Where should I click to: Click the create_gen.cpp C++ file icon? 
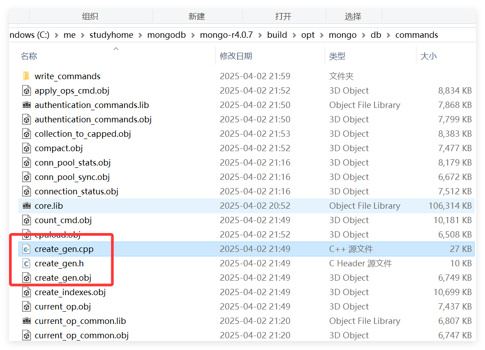[x=27, y=249]
